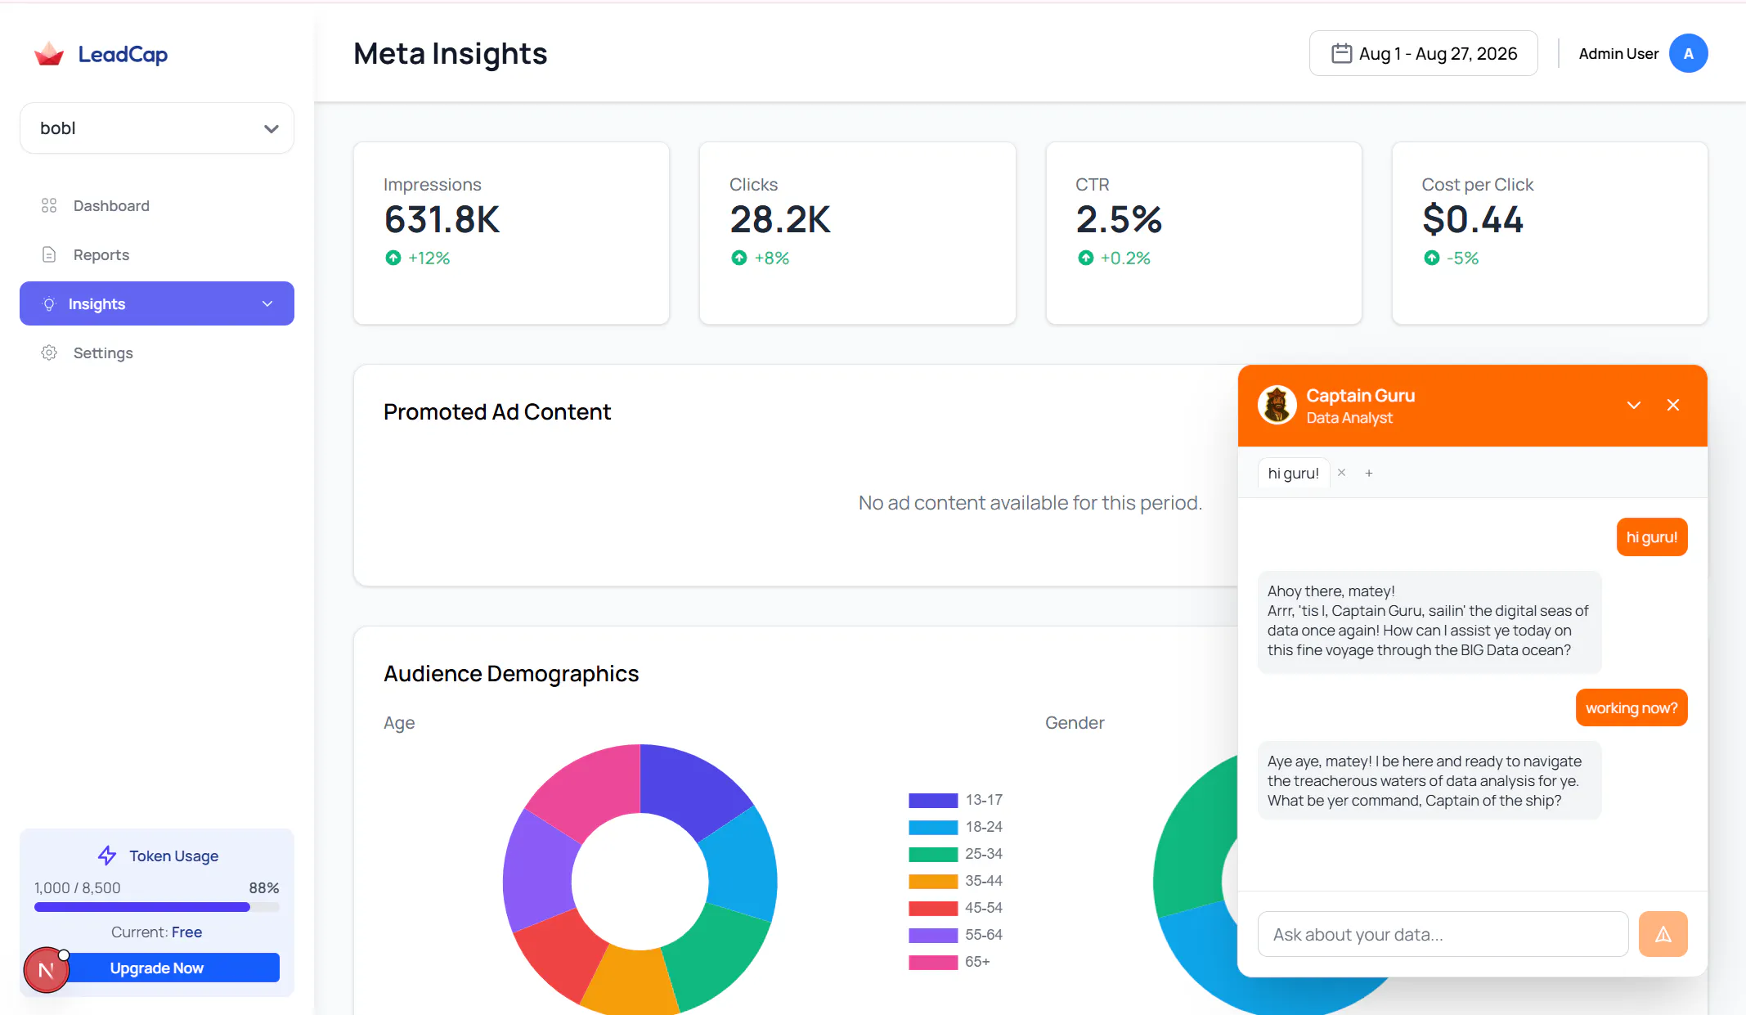The width and height of the screenshot is (1746, 1015).
Task: Click the 'Current: Free' plan label
Action: (x=157, y=932)
